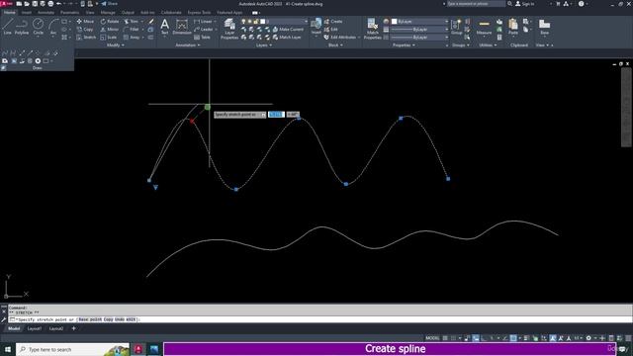Click the Paste tool in Clipboard panel
Screen dimensions: 633x356
coord(513,27)
